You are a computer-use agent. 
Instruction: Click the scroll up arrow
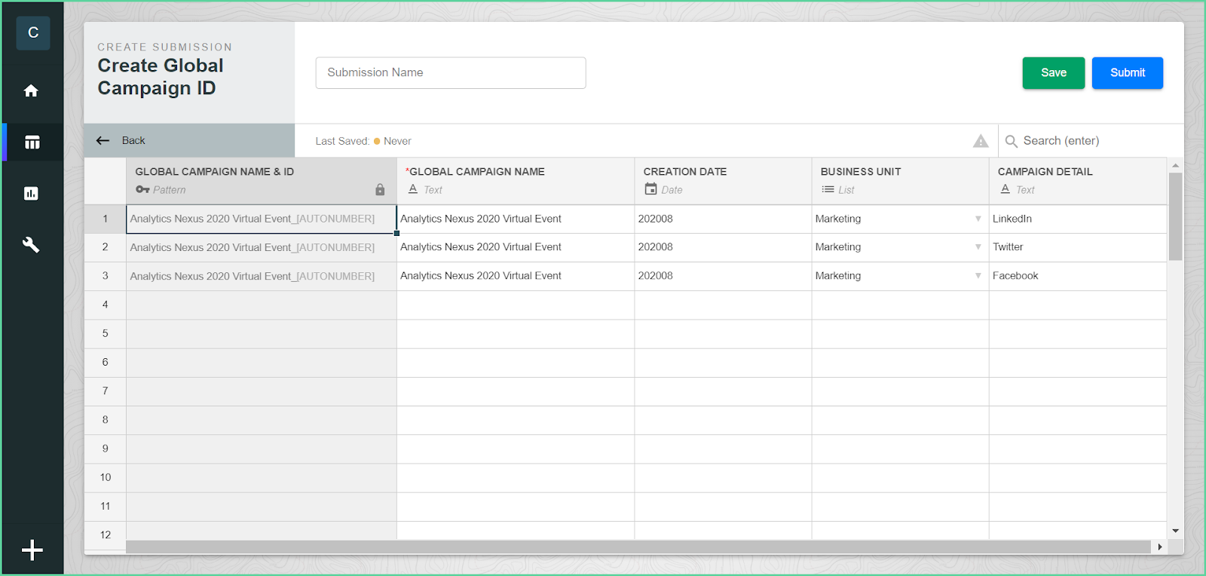click(1175, 165)
